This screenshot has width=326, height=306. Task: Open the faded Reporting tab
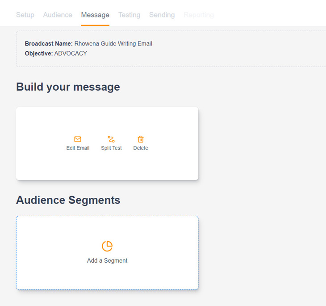[x=199, y=15]
